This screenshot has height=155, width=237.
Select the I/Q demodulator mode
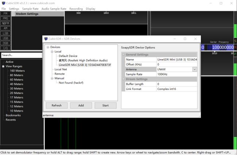(x=5, y=48)
